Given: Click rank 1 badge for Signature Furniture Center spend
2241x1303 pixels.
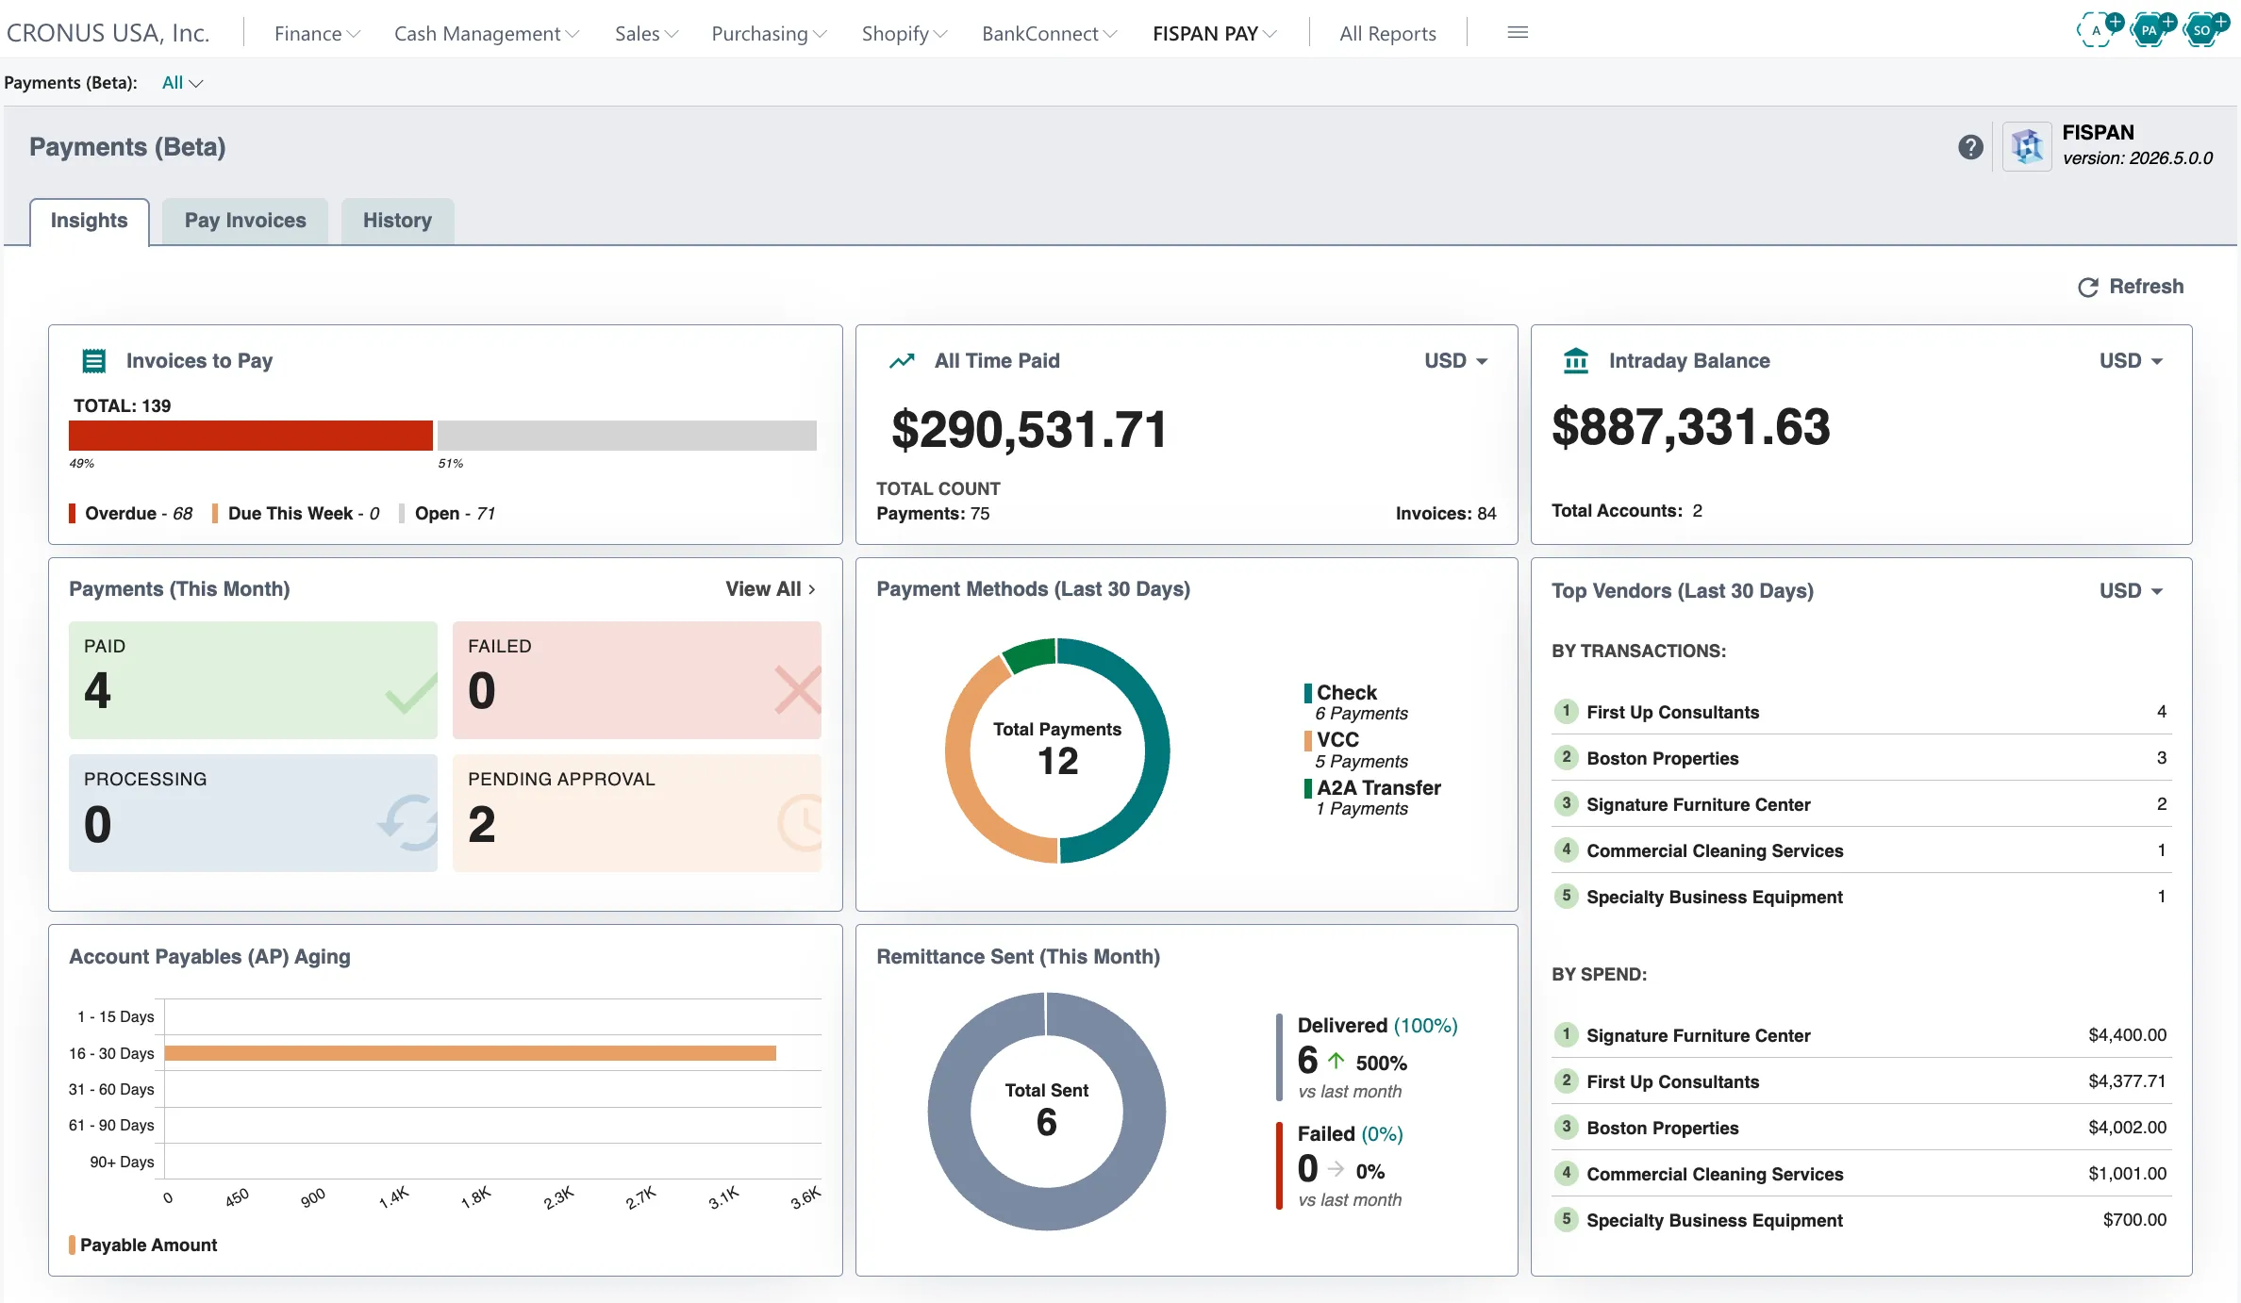Looking at the screenshot, I should tap(1566, 1034).
